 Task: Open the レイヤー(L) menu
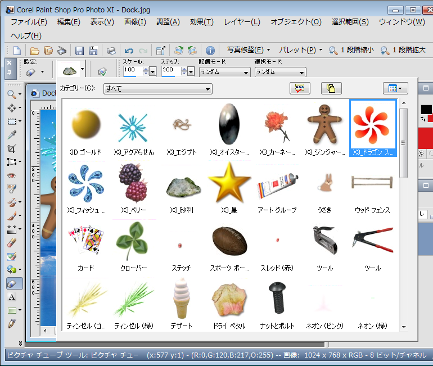point(242,22)
